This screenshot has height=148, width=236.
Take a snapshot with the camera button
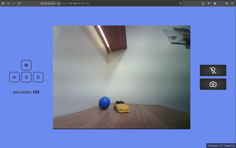tap(213, 84)
